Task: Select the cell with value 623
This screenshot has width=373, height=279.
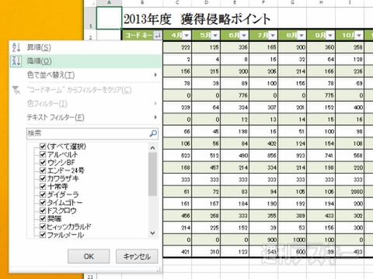Action: point(177,156)
